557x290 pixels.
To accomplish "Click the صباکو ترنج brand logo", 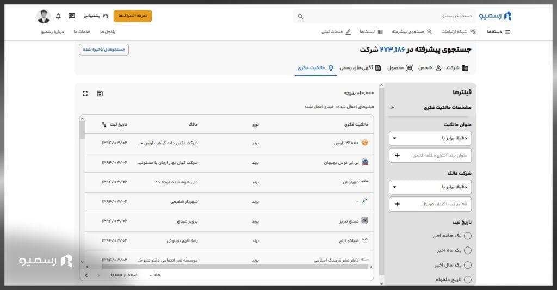I will (x=365, y=240).
